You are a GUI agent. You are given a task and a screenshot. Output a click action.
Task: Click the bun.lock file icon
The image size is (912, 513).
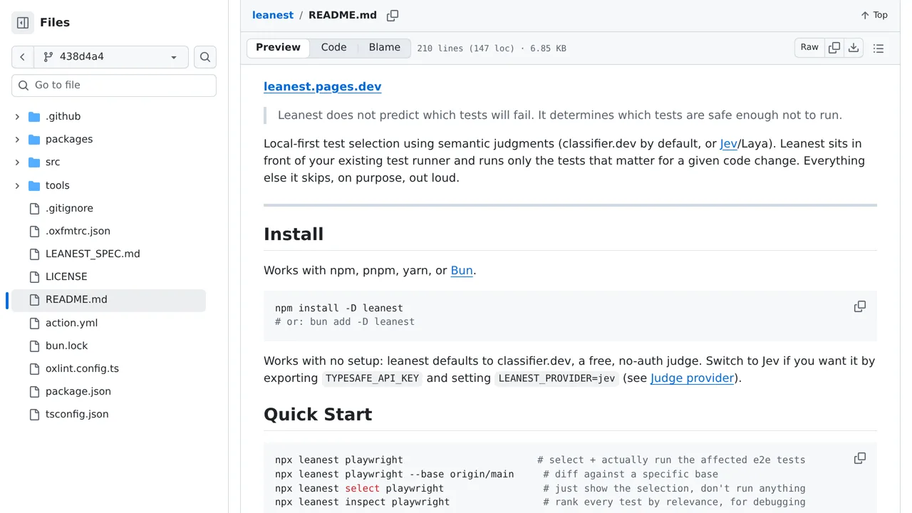click(x=34, y=346)
